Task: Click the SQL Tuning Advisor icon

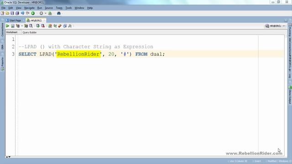Action: point(31,26)
